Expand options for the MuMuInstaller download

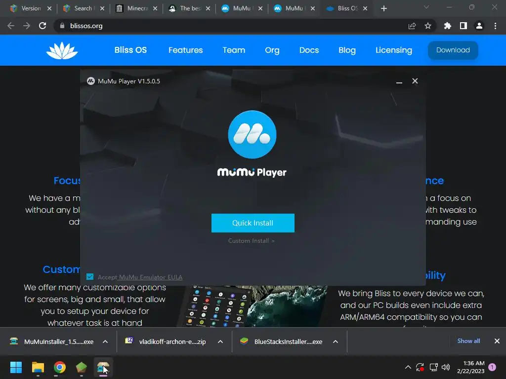point(105,341)
